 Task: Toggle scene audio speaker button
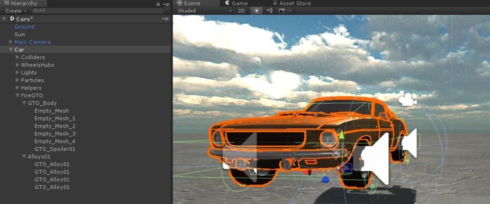(269, 11)
